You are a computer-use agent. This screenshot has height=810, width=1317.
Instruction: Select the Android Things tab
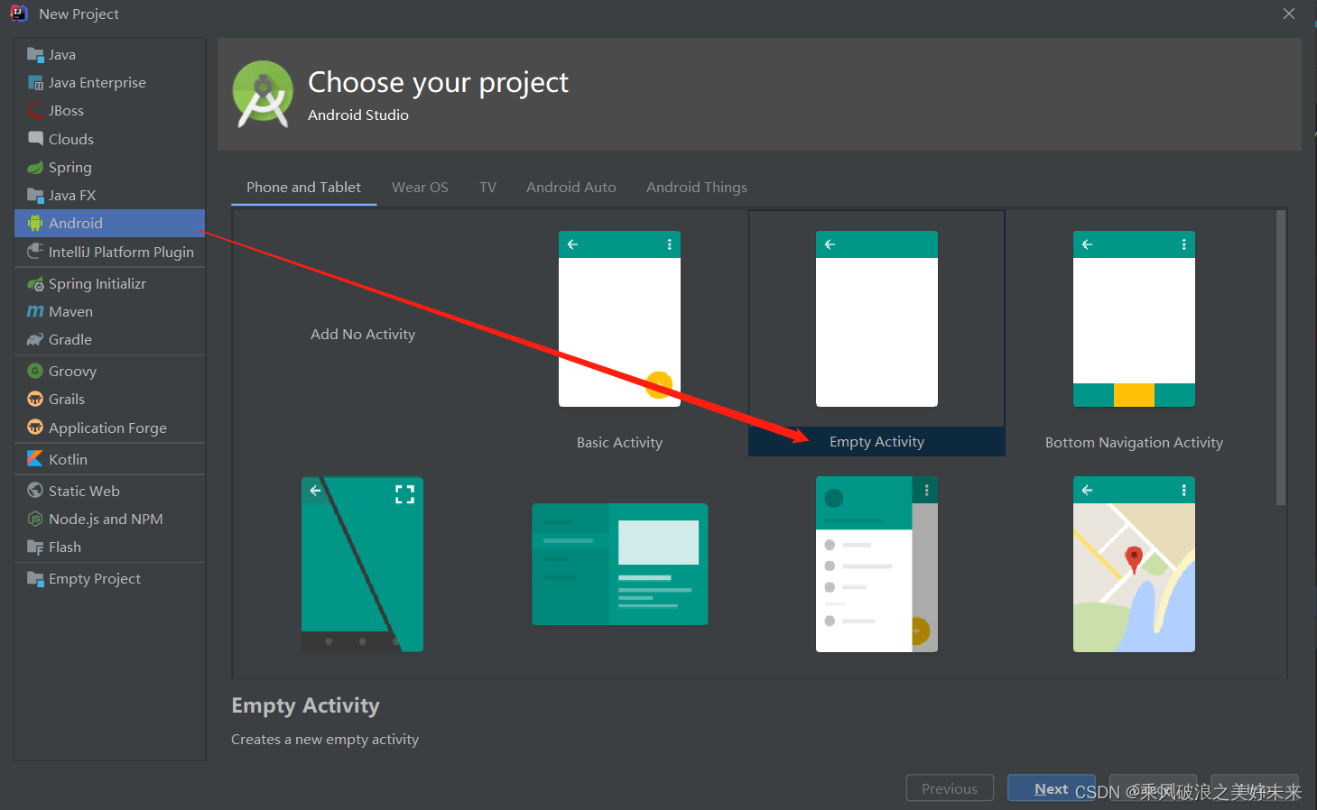[697, 188]
